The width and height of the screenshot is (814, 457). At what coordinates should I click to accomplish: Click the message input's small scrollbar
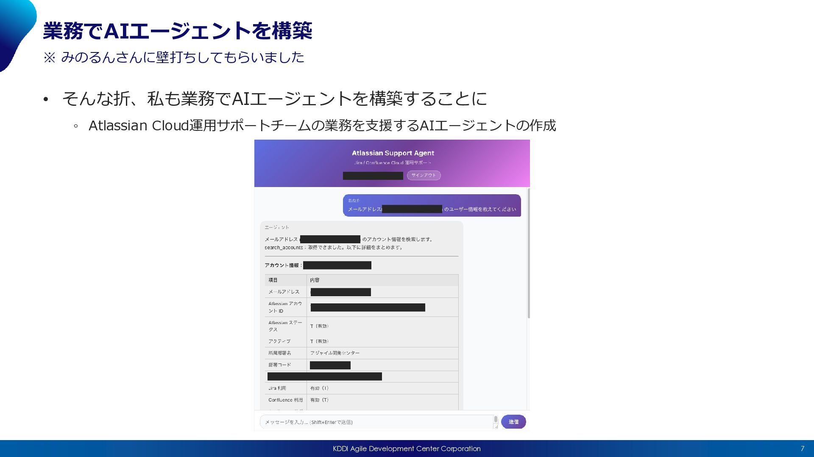[x=496, y=419]
